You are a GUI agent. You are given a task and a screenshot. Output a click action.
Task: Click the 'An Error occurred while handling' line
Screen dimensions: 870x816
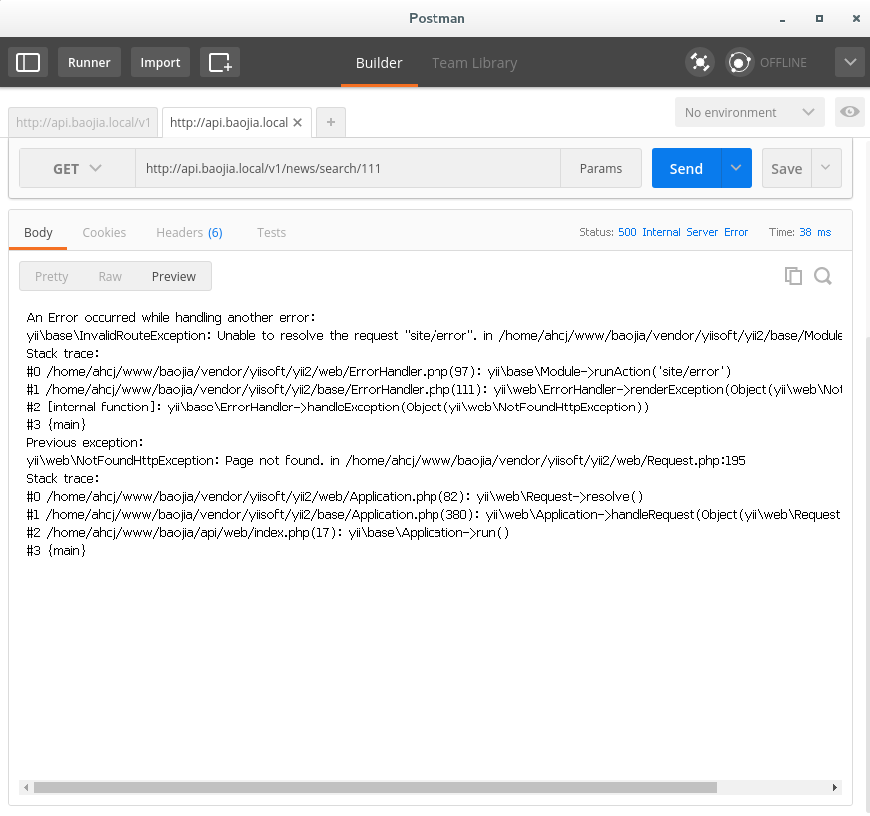pyautogui.click(x=171, y=318)
